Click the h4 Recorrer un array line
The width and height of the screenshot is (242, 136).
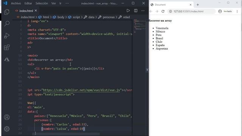coord(50,60)
